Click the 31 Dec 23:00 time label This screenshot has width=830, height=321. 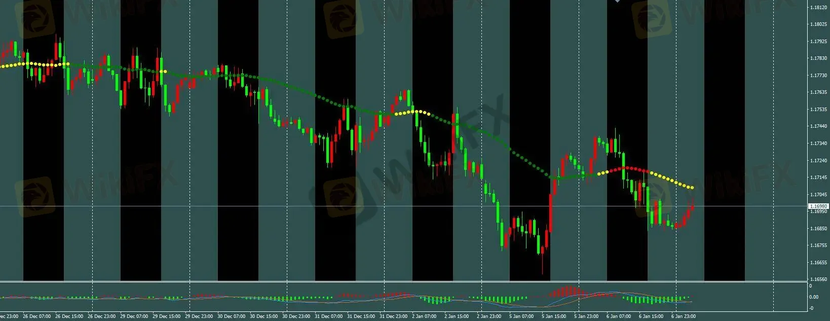[394, 316]
